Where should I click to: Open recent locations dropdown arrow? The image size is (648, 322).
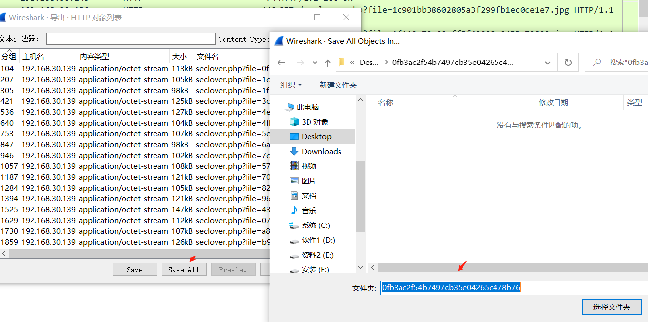pyautogui.click(x=314, y=63)
